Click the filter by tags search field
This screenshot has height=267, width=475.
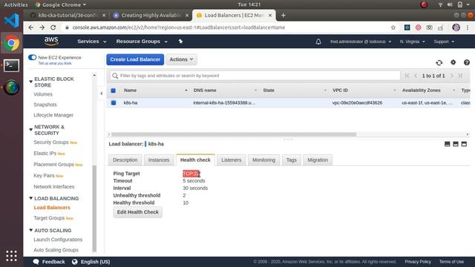click(x=255, y=76)
